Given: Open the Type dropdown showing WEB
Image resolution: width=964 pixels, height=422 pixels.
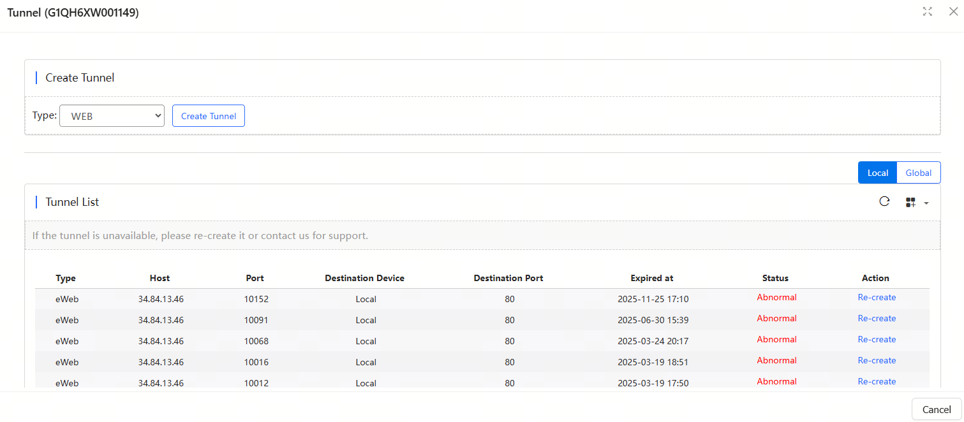Looking at the screenshot, I should pos(112,116).
